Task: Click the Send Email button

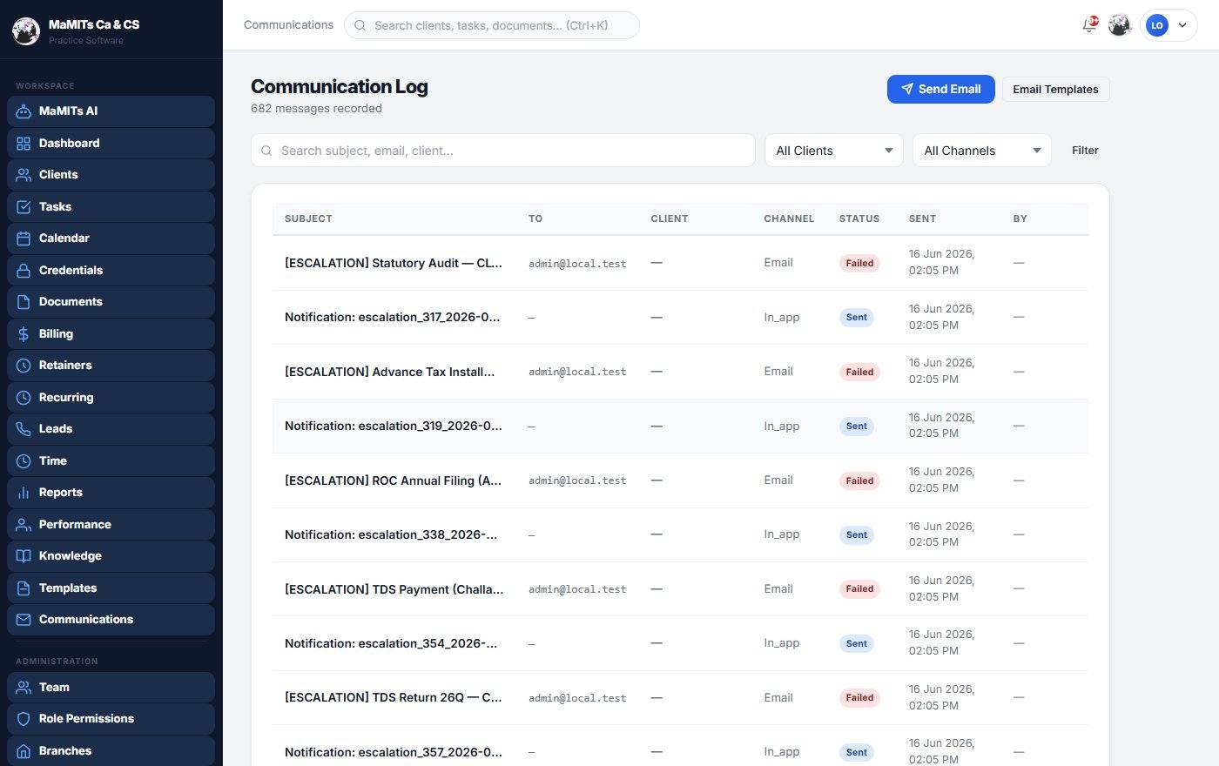Action: (940, 89)
